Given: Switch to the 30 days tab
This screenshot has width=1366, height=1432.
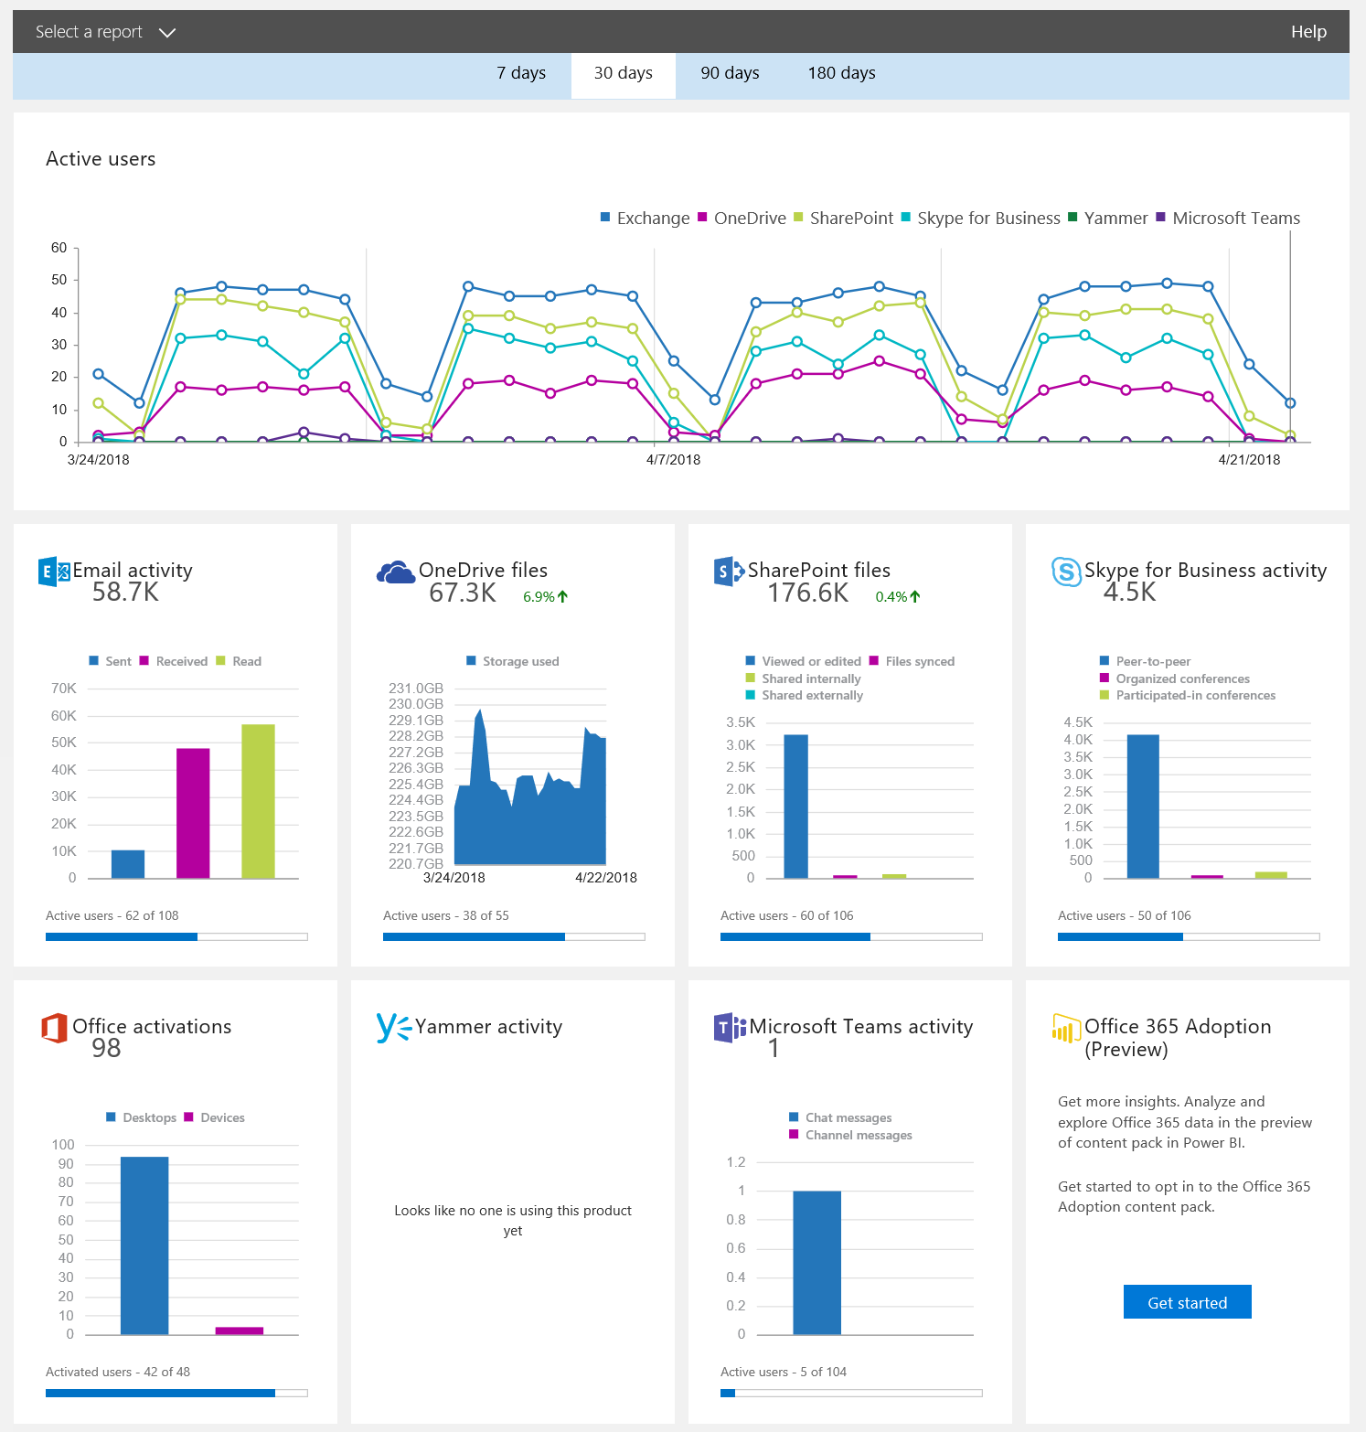Looking at the screenshot, I should pyautogui.click(x=624, y=74).
